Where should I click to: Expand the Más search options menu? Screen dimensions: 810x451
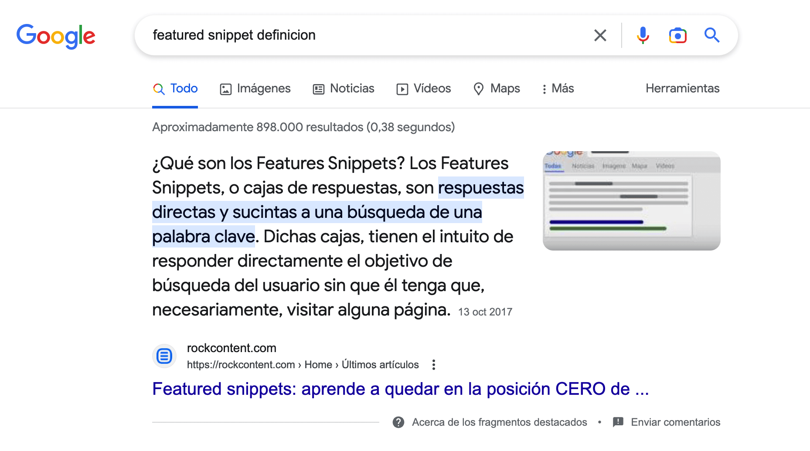coord(558,88)
